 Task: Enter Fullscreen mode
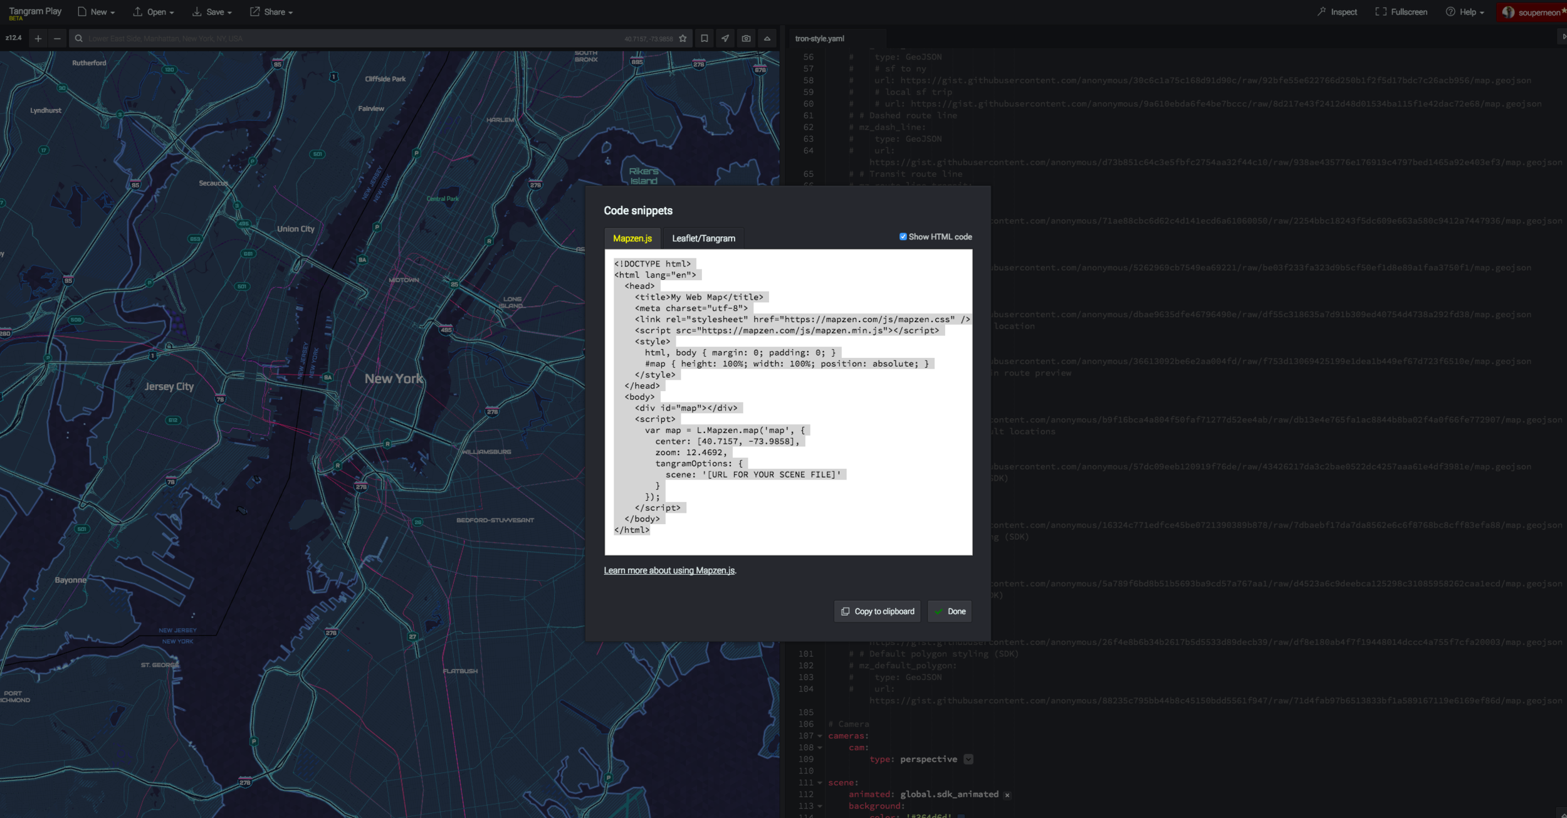(x=1402, y=12)
